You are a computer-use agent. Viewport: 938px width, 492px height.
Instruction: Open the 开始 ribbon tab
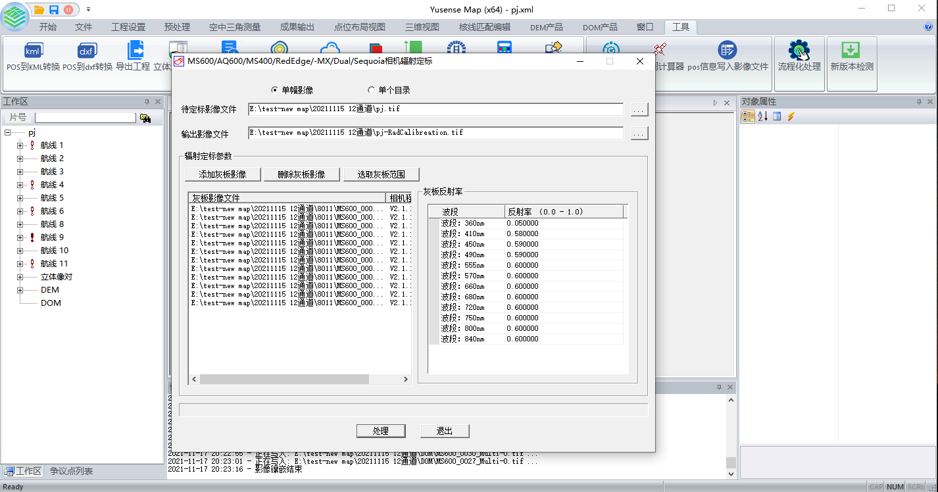[x=48, y=28]
